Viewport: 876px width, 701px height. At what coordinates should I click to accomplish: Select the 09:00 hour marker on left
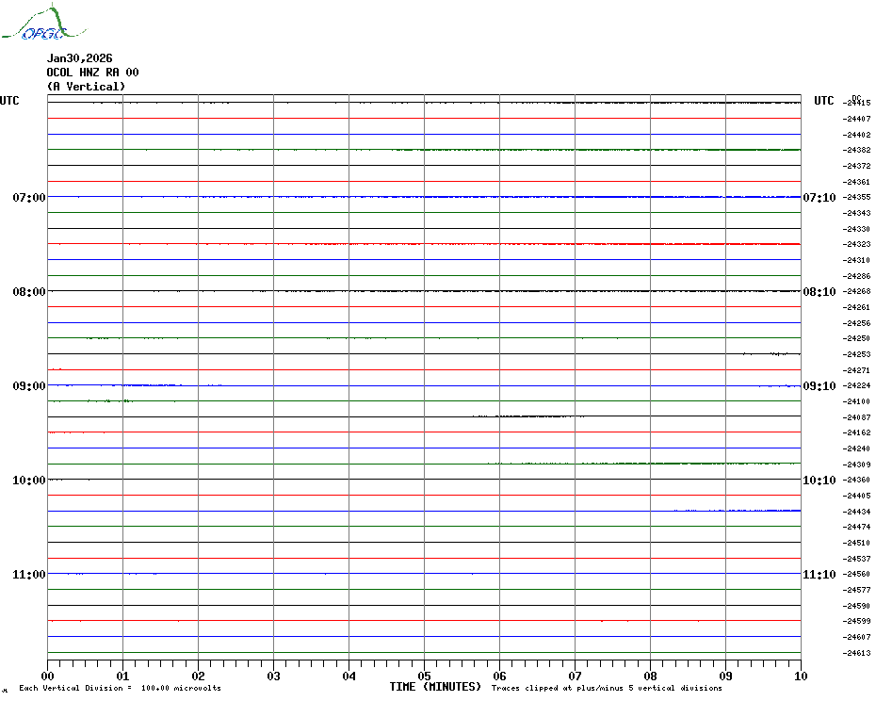coord(29,386)
